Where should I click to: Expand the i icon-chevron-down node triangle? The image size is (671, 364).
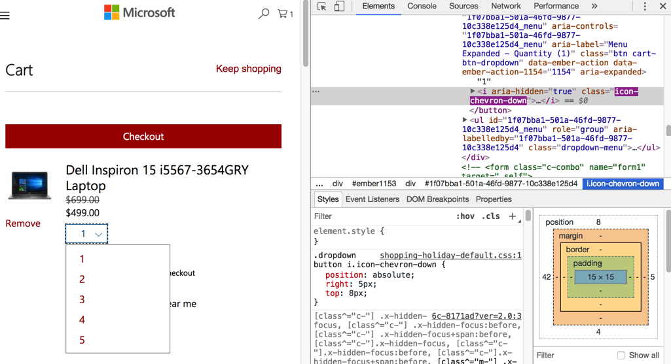(473, 91)
